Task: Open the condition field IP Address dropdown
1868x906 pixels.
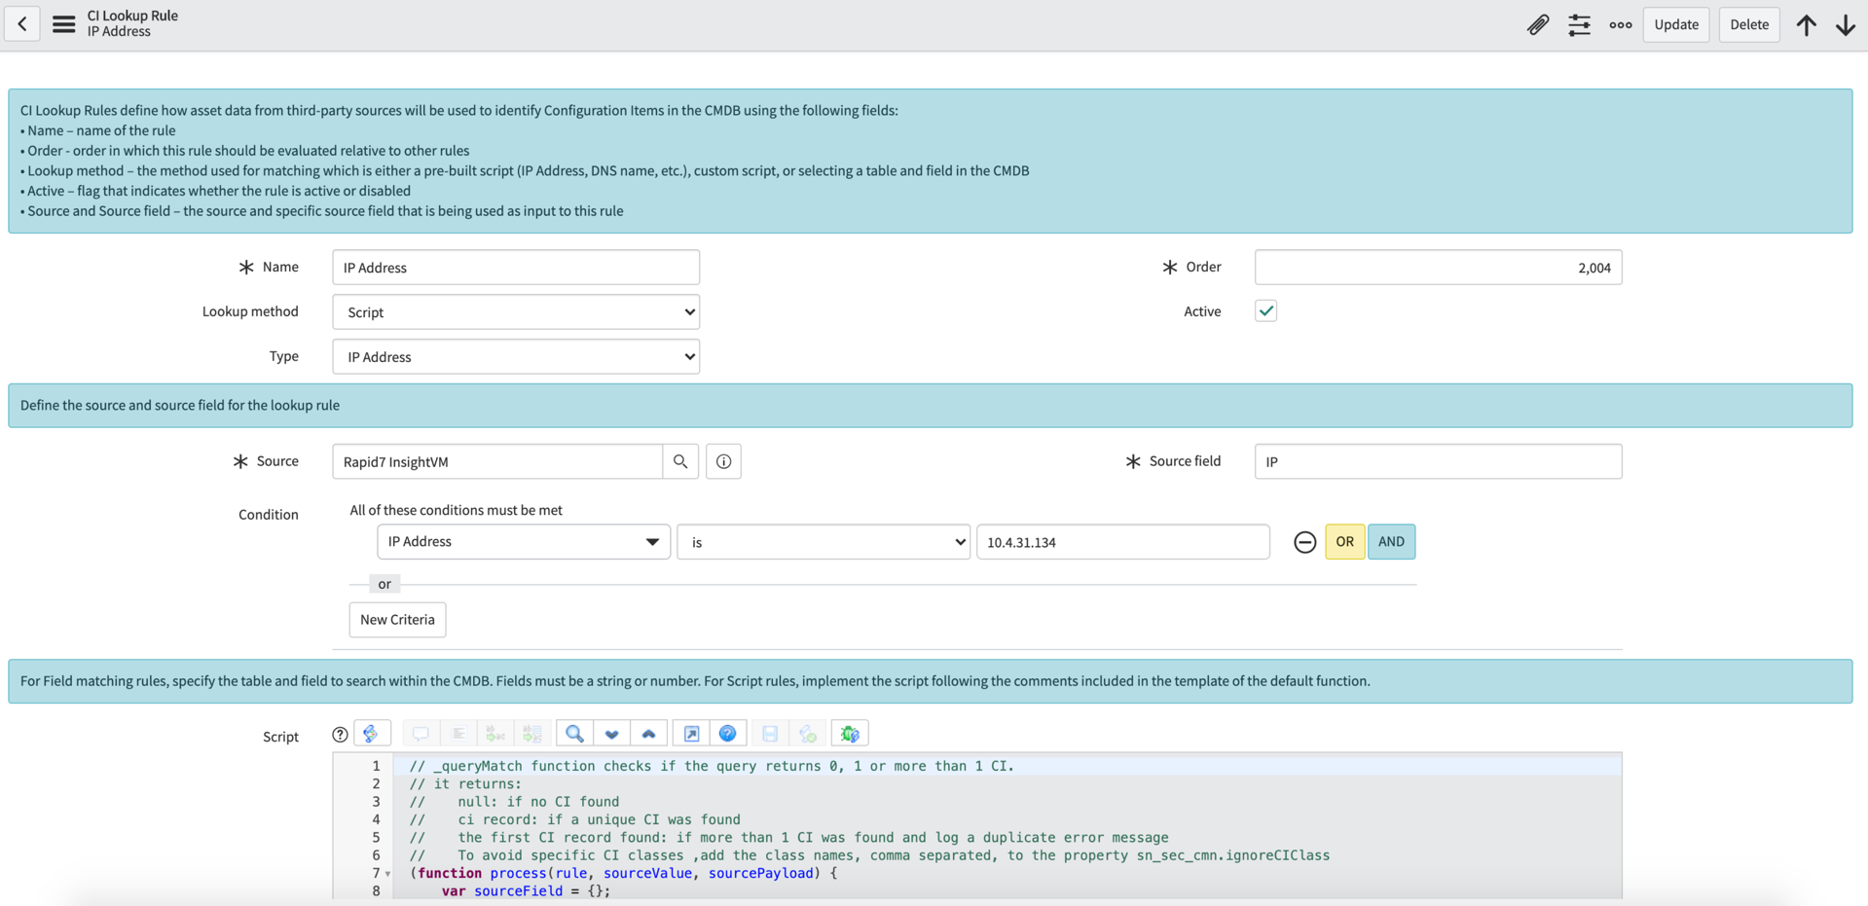Action: pyautogui.click(x=524, y=542)
